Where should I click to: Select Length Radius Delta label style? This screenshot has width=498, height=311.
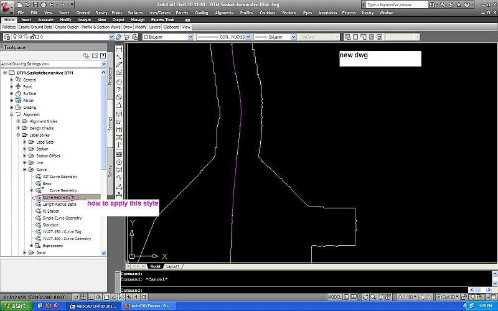(x=59, y=204)
